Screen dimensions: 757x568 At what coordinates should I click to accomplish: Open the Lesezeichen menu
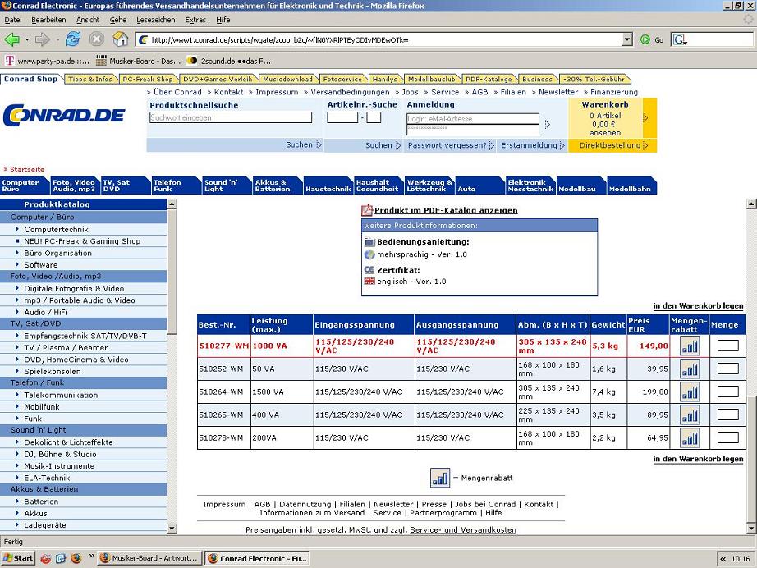pos(155,20)
